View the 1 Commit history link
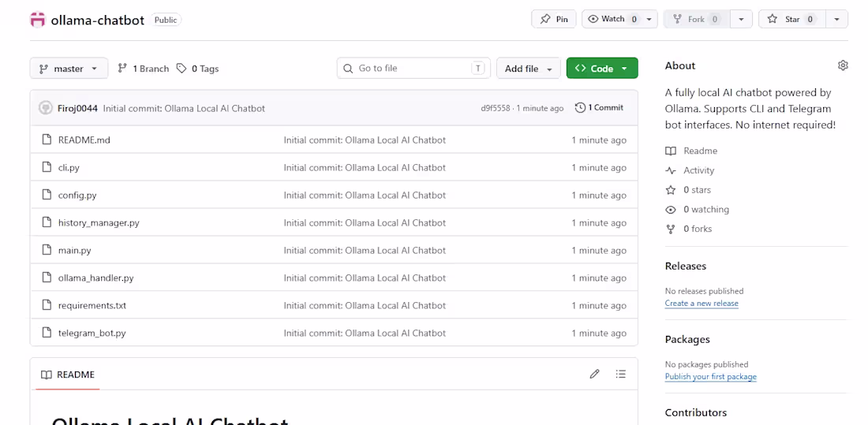The height and width of the screenshot is (425, 868). tap(599, 107)
